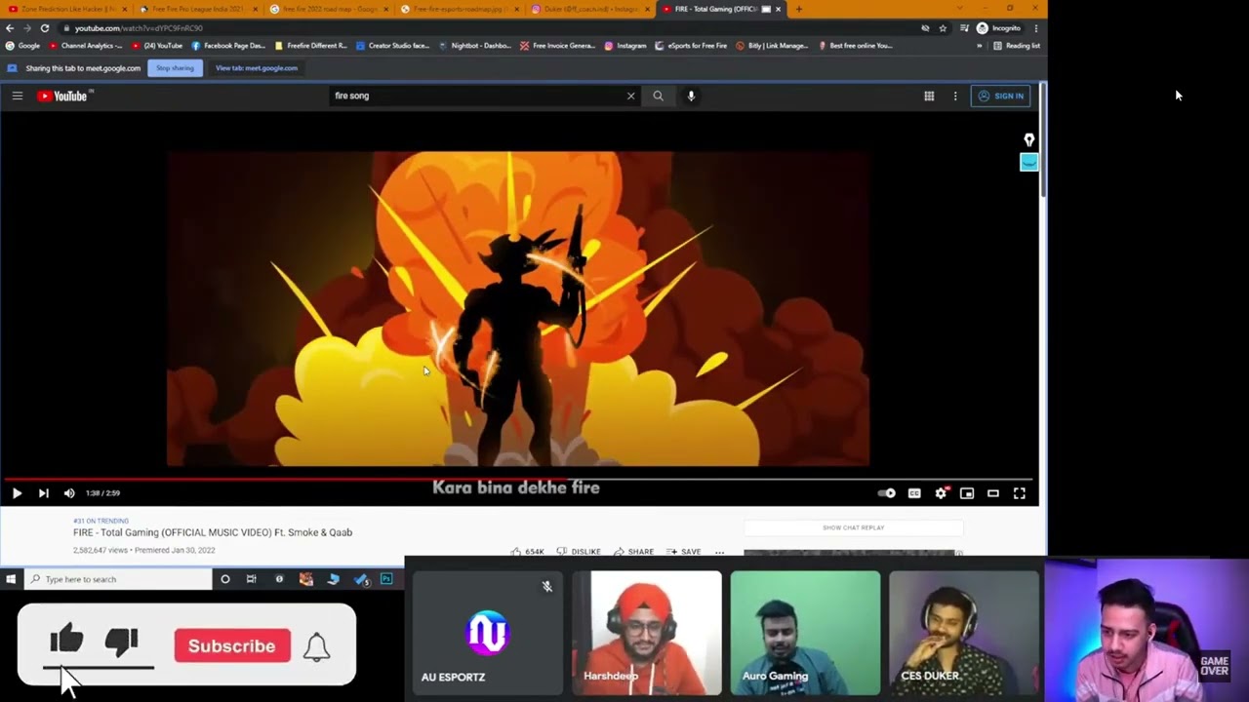Select the AU ESPORTZ participant tile

click(487, 633)
